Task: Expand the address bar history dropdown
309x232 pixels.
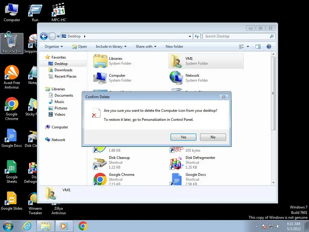Action: (190, 37)
